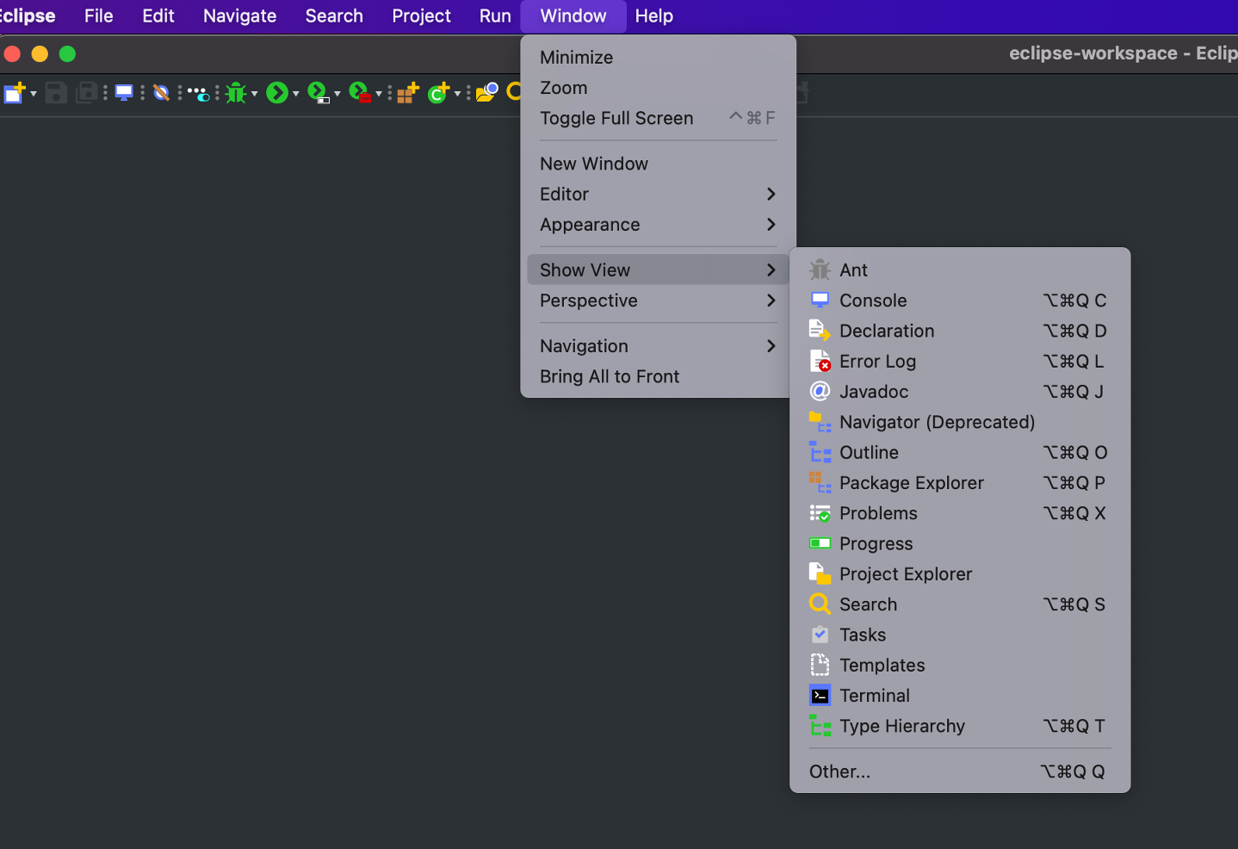Choose Zoom in the Window menu
1238x849 pixels.
tap(658, 88)
